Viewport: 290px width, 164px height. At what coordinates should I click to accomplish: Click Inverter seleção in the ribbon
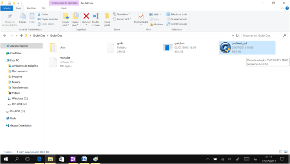point(177,24)
